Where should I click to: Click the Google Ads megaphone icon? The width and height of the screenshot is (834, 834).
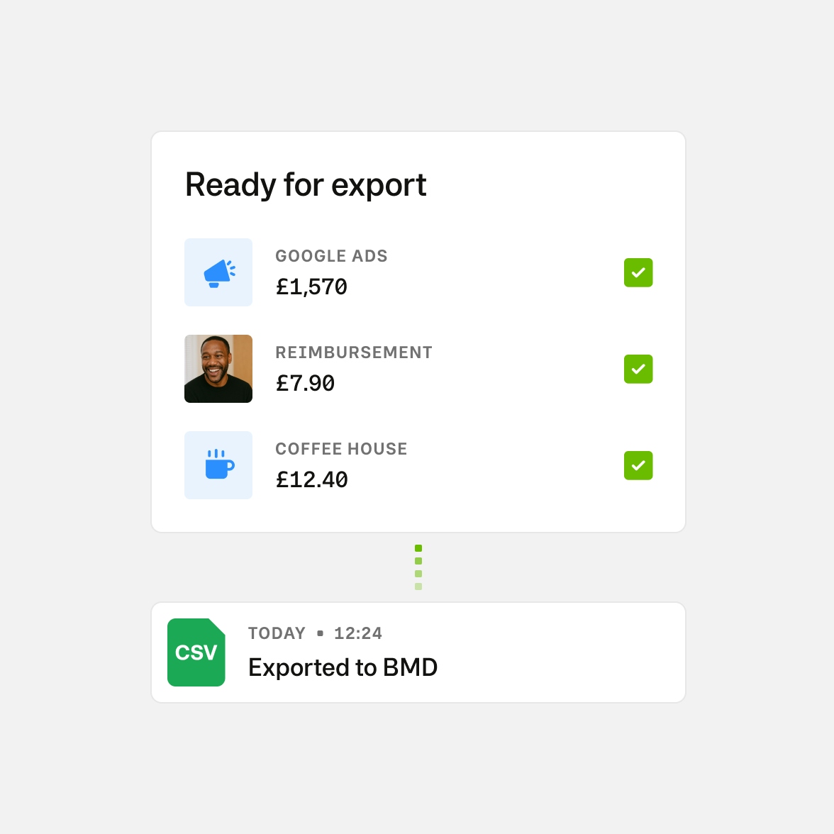(218, 273)
